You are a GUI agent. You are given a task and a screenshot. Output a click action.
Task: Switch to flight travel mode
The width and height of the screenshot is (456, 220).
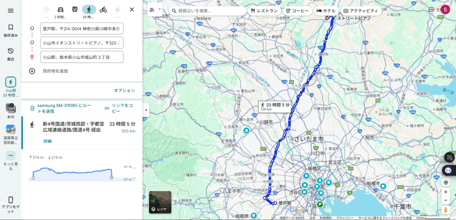(118, 10)
